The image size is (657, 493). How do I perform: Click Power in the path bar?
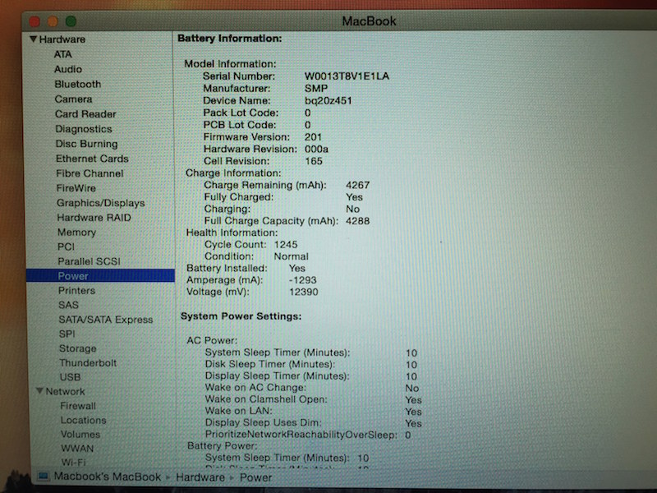(255, 477)
